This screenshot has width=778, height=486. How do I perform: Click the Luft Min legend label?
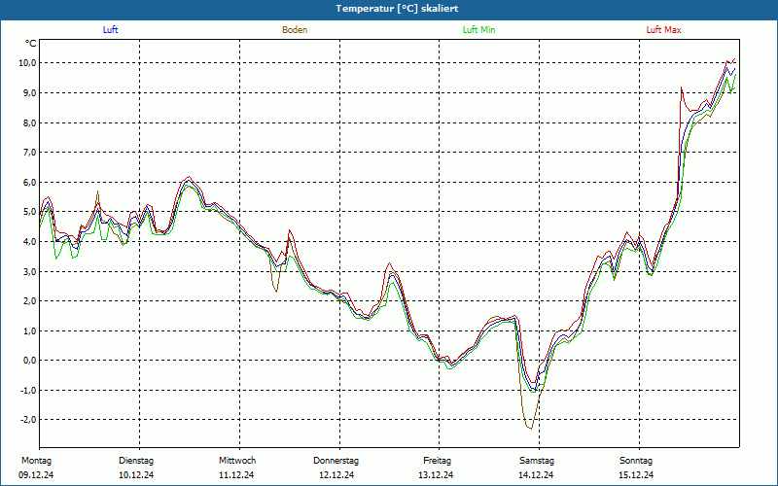[x=478, y=30]
